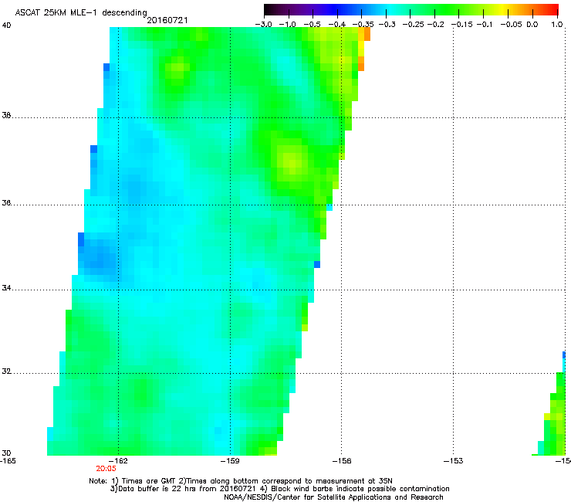Click the title 'ASCAT 25KM MLE-1 descending'
This screenshot has width=571, height=502.
tap(81, 13)
